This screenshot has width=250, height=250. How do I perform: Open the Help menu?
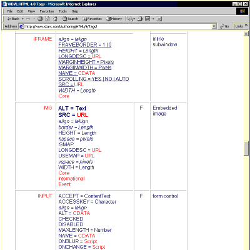[x=75, y=11]
